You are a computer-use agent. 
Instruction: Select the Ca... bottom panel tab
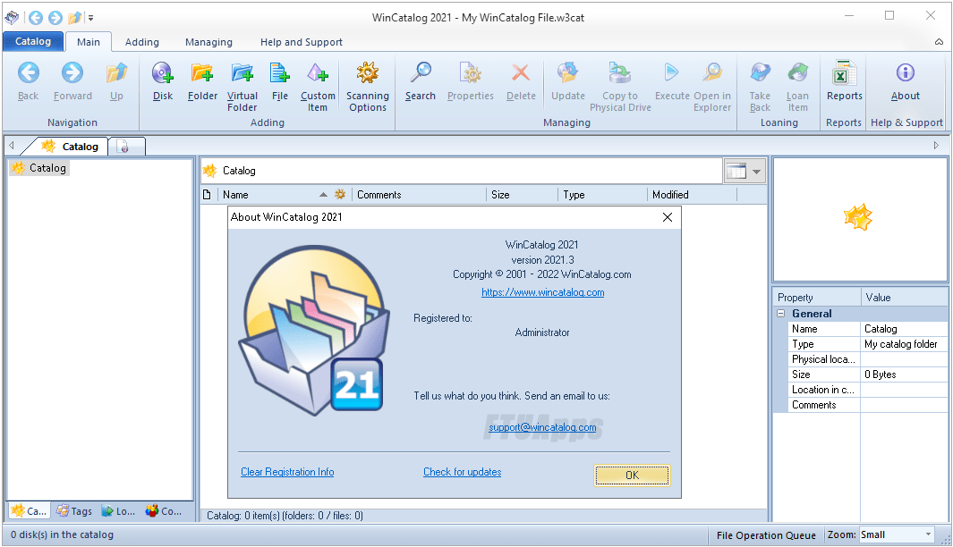[29, 511]
